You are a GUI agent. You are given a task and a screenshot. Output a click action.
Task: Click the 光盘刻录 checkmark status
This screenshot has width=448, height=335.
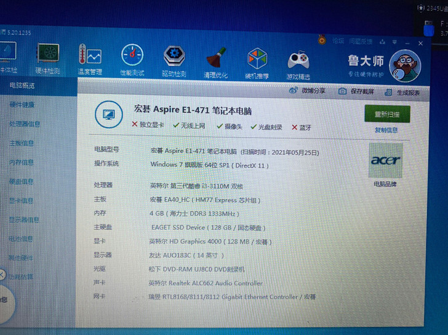point(266,127)
